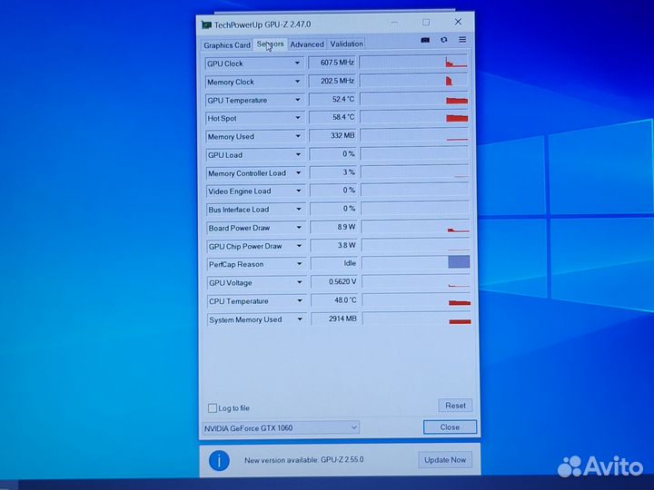Open the GPU Temperature sensor dropdown arrow
Viewport: 654px width, 490px height.
[x=298, y=100]
